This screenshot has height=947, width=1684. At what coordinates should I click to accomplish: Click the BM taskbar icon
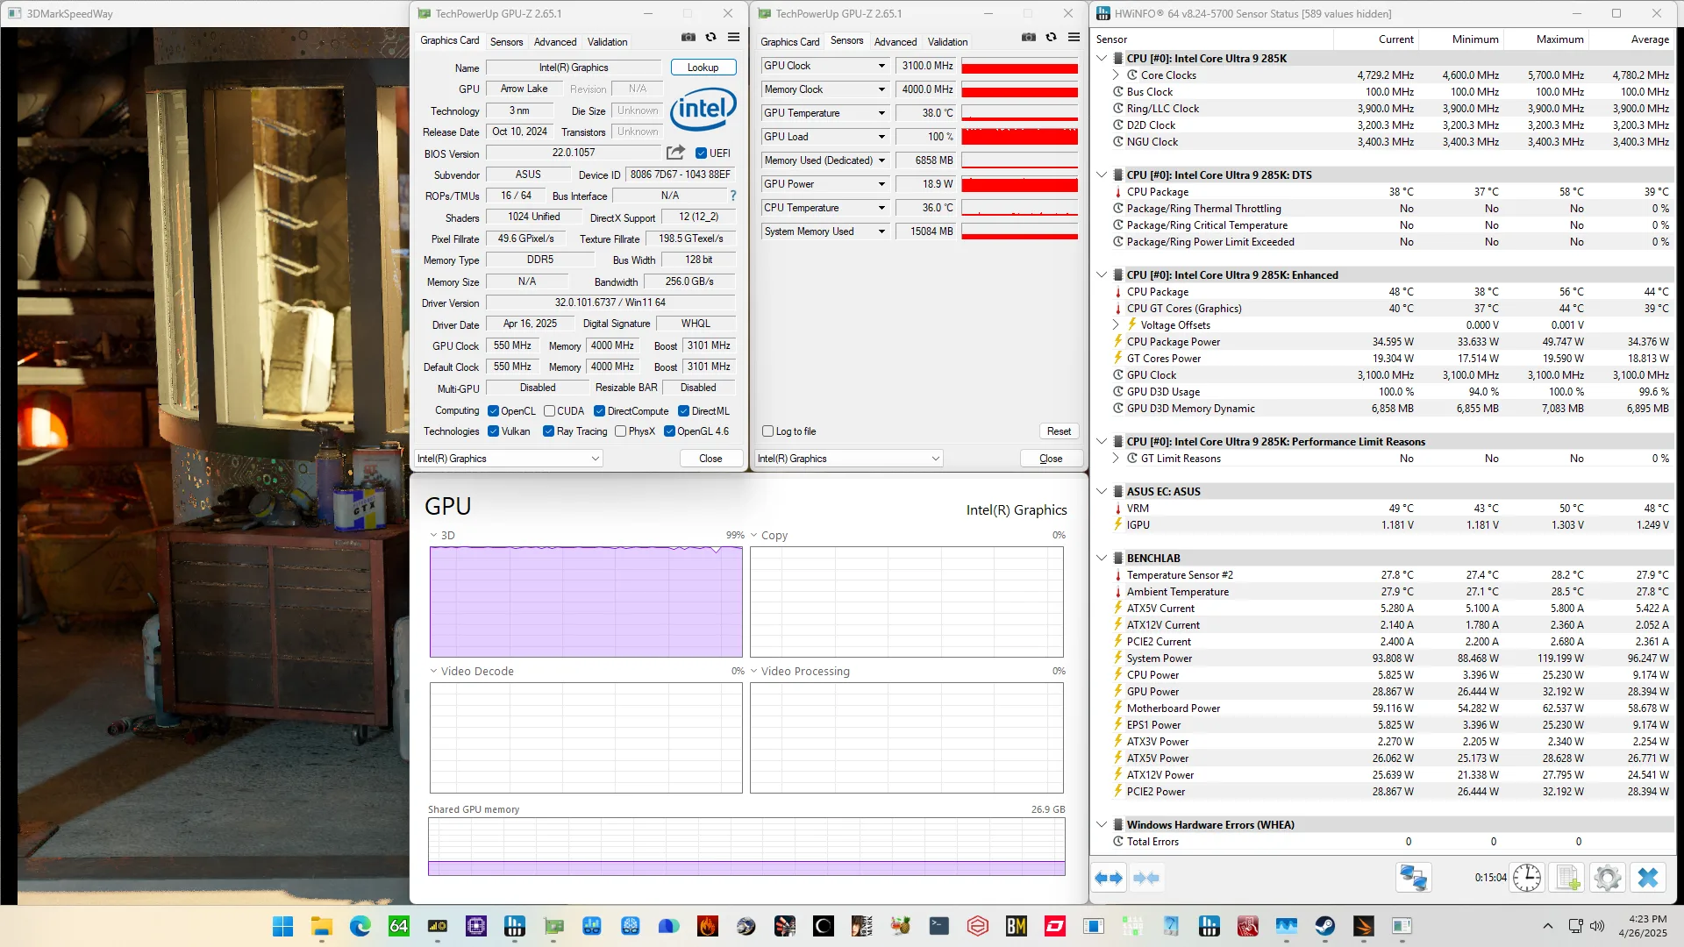(x=1016, y=926)
